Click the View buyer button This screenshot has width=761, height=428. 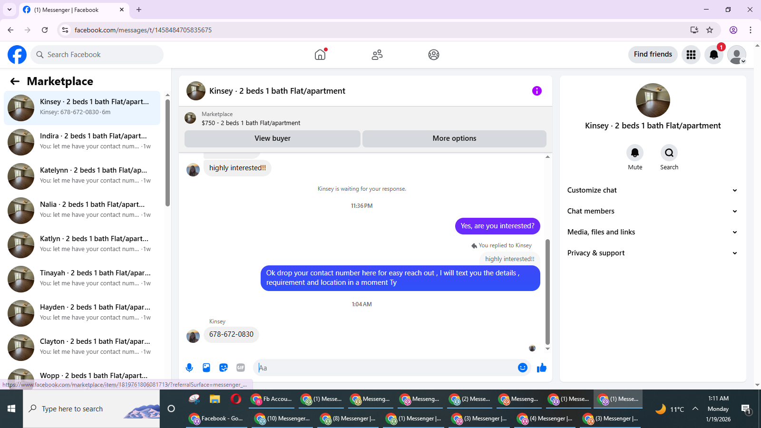pos(273,138)
